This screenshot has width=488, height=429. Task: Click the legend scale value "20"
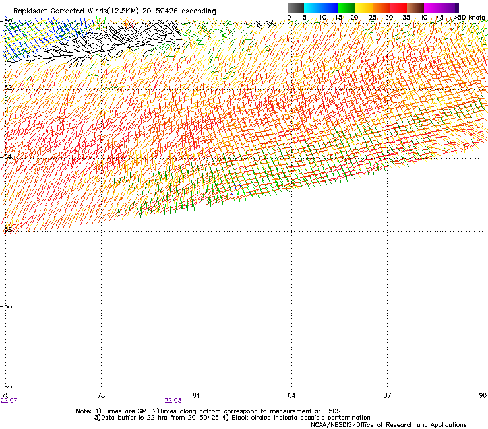point(354,18)
